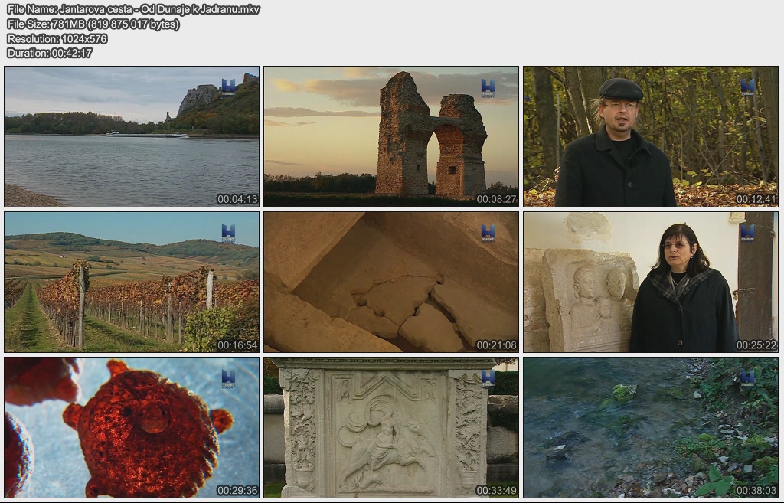Image resolution: width=784 pixels, height=503 pixels.
Task: Click the 00:04:13 timestamp
Action: pyautogui.click(x=237, y=199)
